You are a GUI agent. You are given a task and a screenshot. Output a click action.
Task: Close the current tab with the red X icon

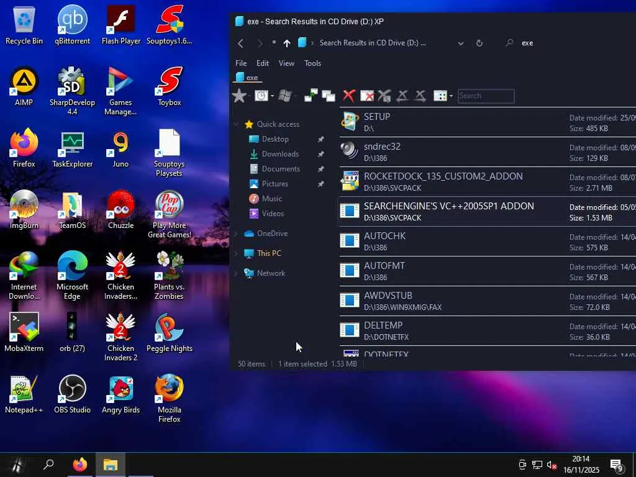(x=349, y=96)
